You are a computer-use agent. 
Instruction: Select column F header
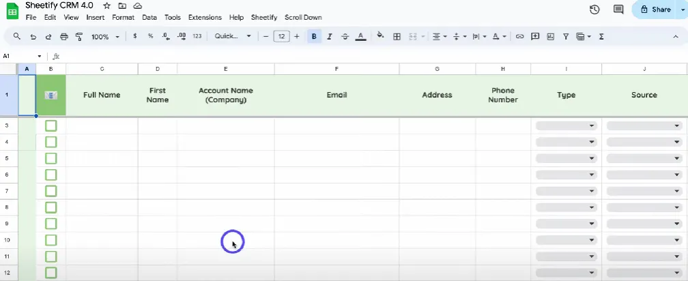coord(336,69)
